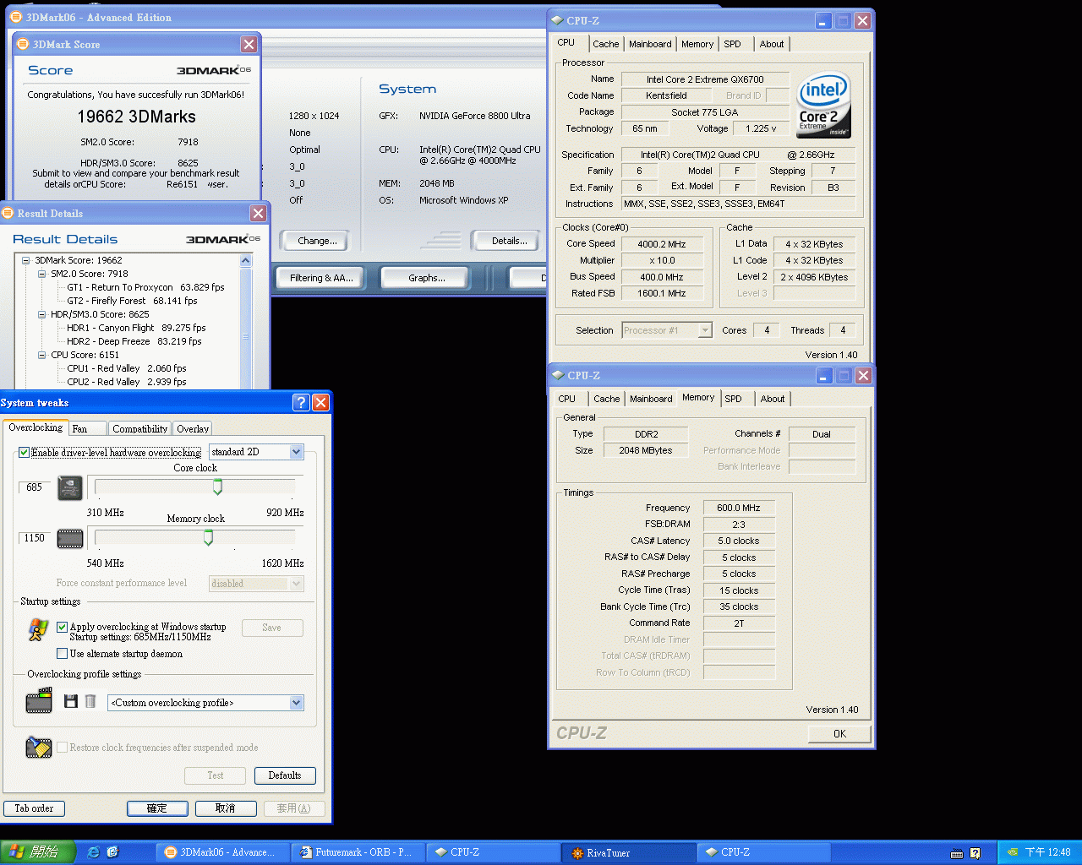This screenshot has width=1082, height=865.
Task: Collapse the SM2.0 Score: 7918 node
Action: tap(41, 274)
